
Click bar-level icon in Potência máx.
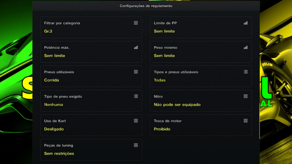click(x=136, y=47)
